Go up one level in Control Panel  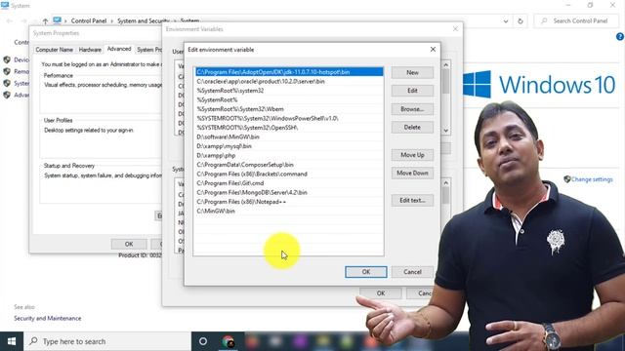45,21
